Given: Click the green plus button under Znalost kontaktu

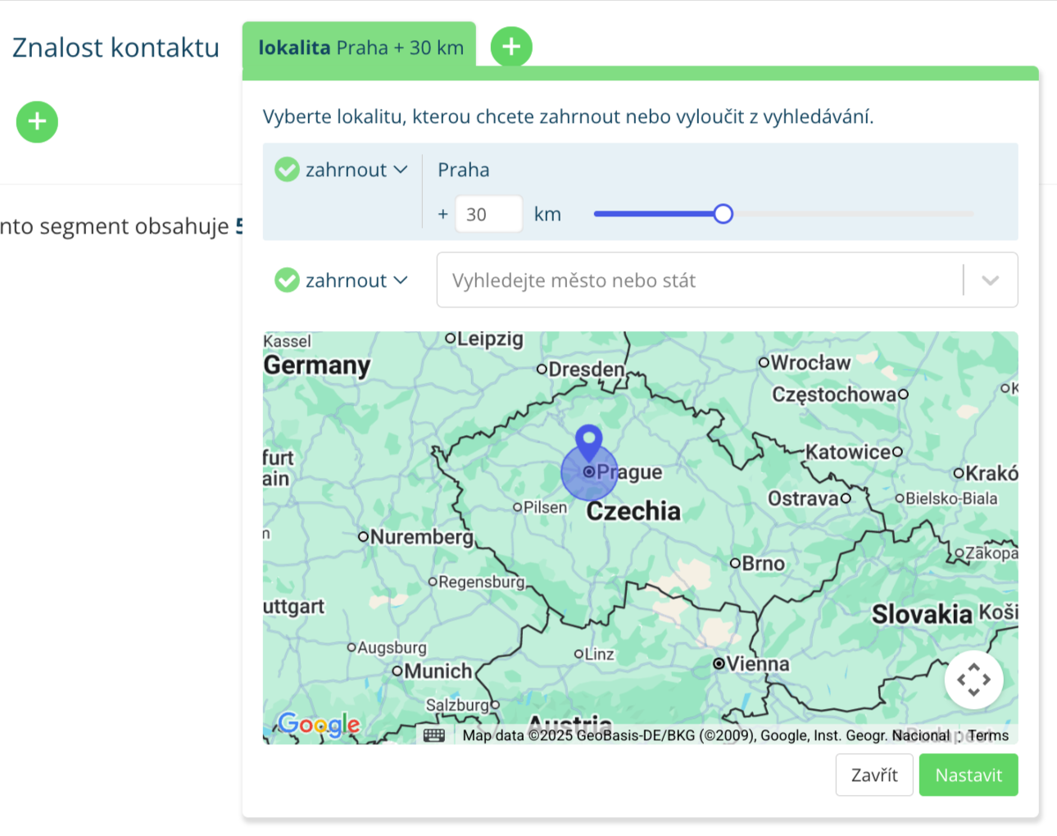Looking at the screenshot, I should click(37, 122).
